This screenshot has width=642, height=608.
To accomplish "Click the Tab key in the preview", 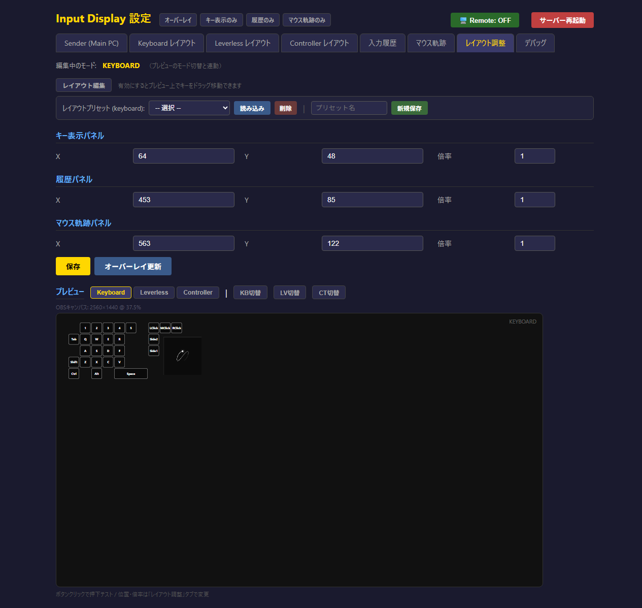I will coord(74,339).
